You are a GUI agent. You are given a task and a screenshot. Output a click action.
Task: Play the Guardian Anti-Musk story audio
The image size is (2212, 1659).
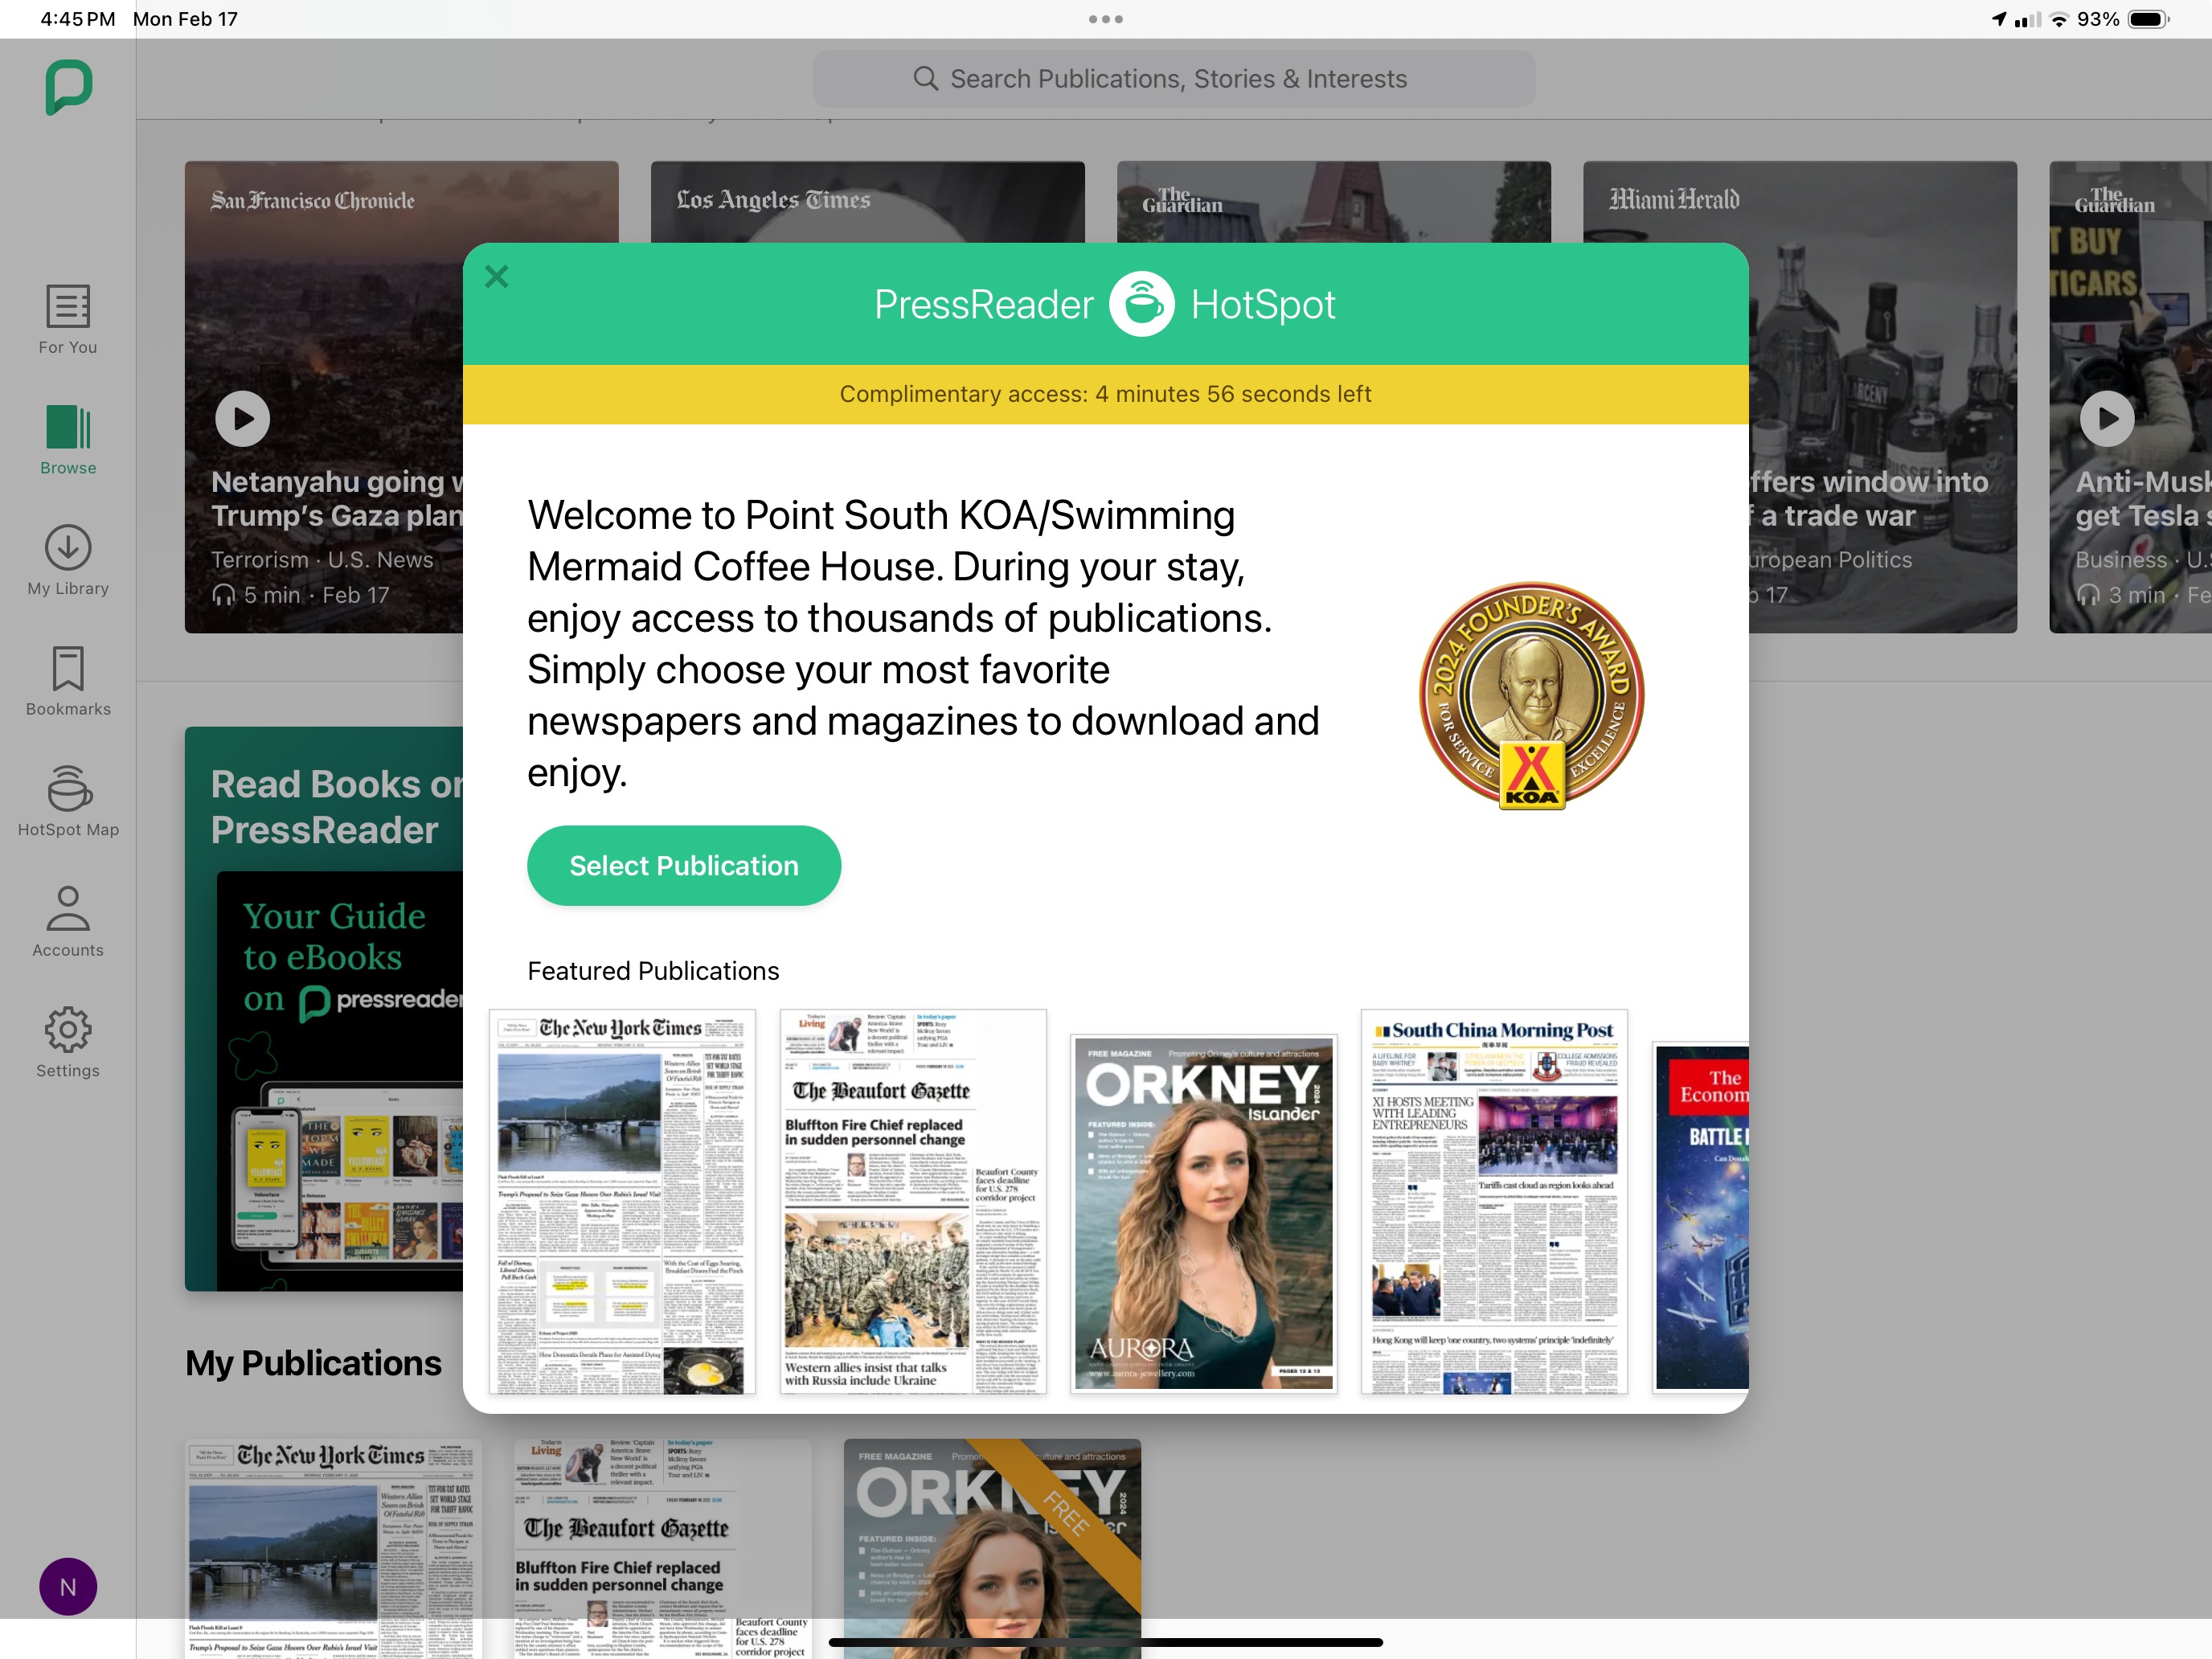click(2107, 419)
